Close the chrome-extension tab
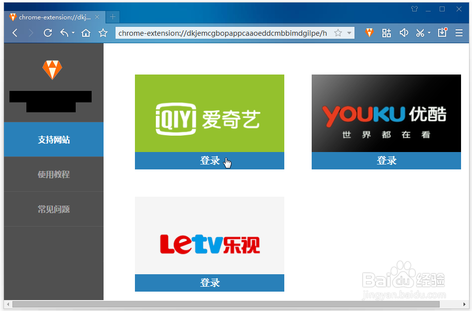This screenshot has width=472, height=311. pyautogui.click(x=97, y=17)
